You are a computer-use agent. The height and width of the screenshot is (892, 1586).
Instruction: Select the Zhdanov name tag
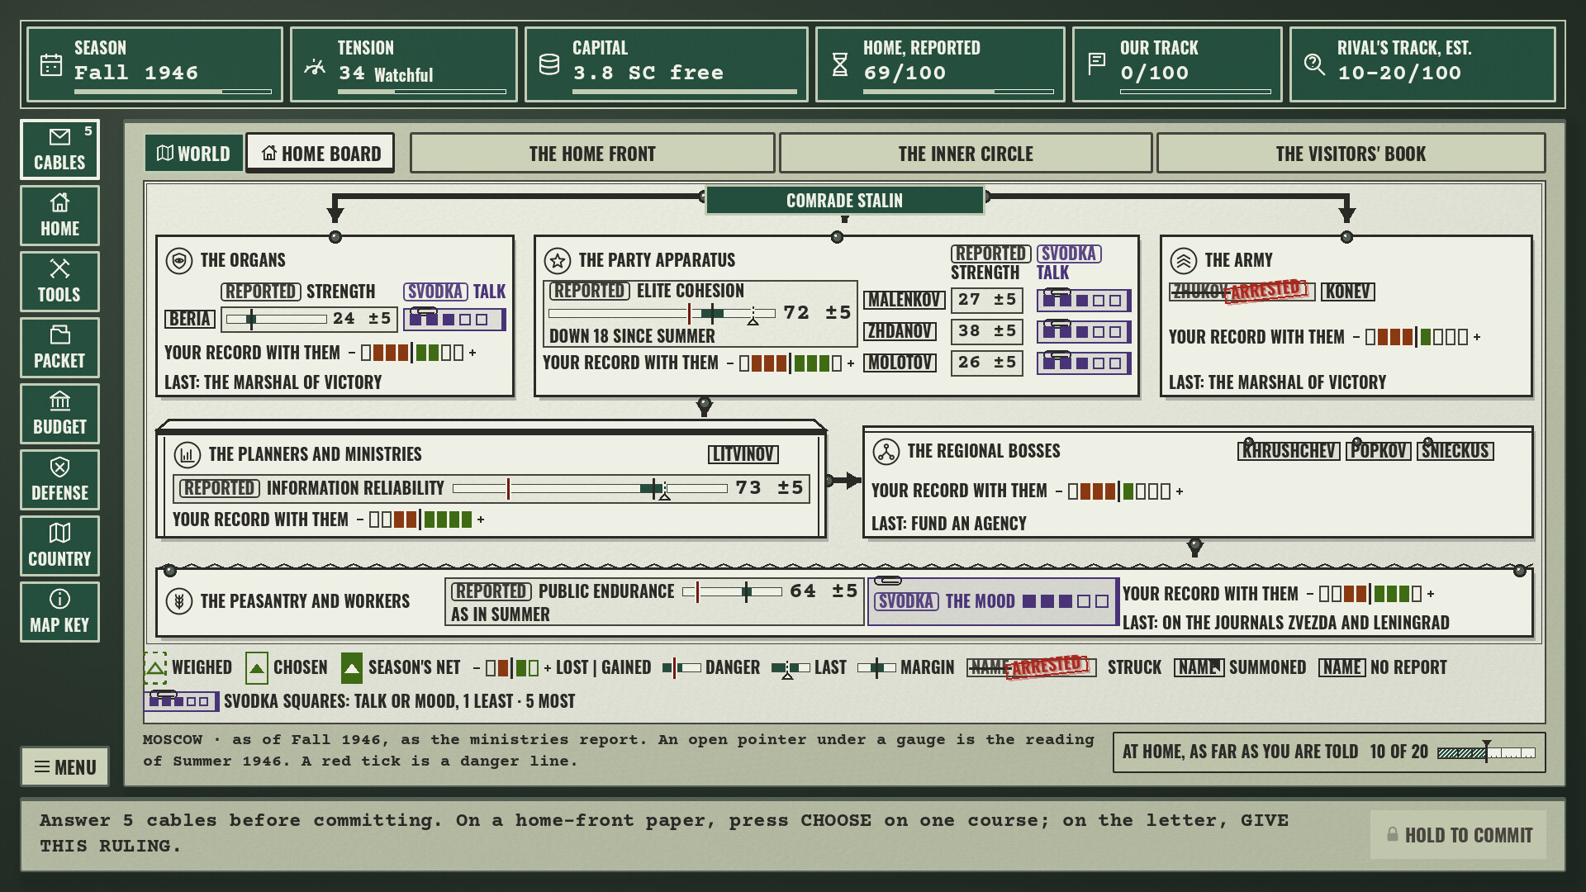click(900, 331)
